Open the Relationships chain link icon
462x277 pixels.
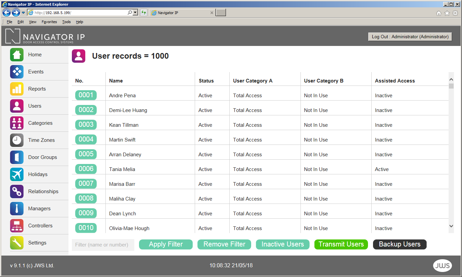click(17, 191)
